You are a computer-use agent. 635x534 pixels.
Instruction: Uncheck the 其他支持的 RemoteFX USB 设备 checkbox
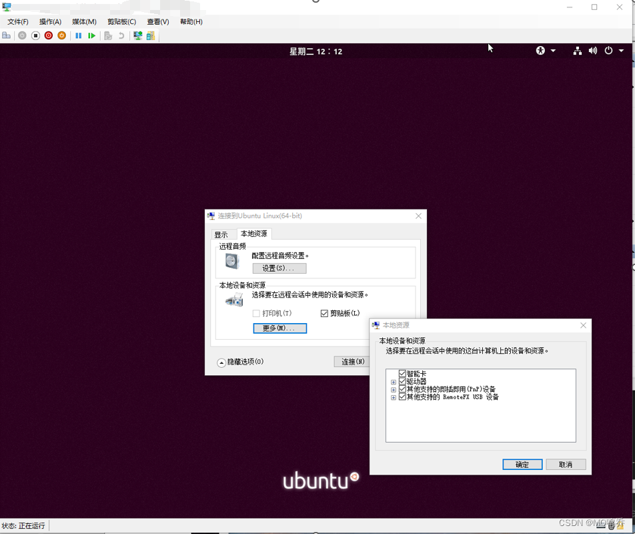point(402,397)
